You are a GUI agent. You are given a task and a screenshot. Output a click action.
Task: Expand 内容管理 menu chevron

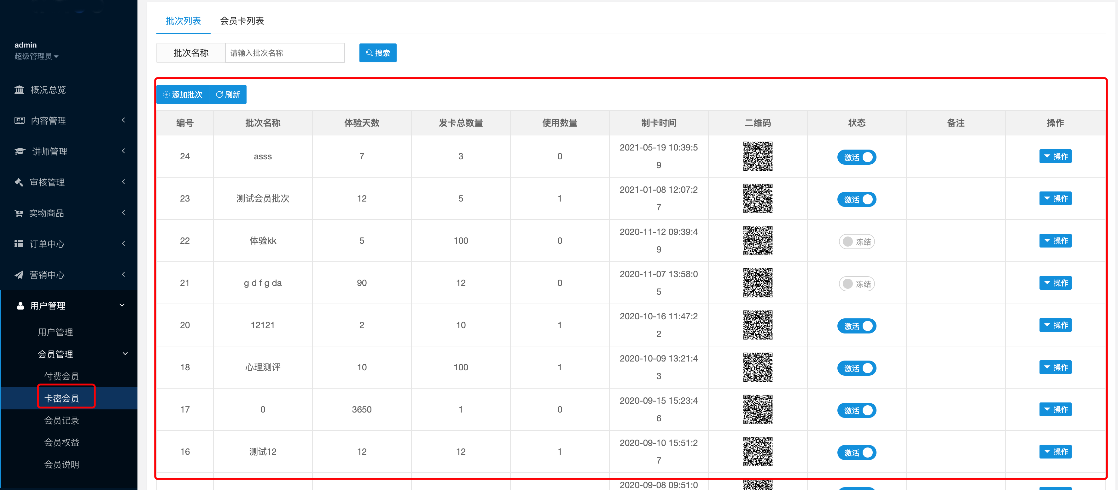coord(124,120)
